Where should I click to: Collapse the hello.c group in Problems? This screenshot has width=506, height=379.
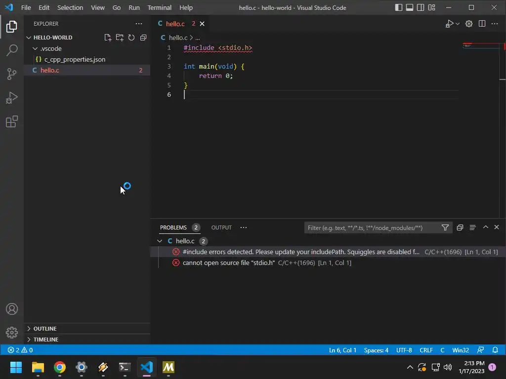(x=160, y=241)
